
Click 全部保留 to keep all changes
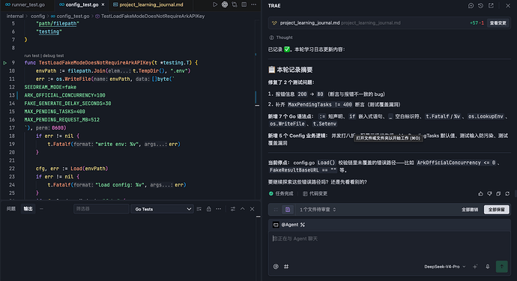[x=497, y=209]
